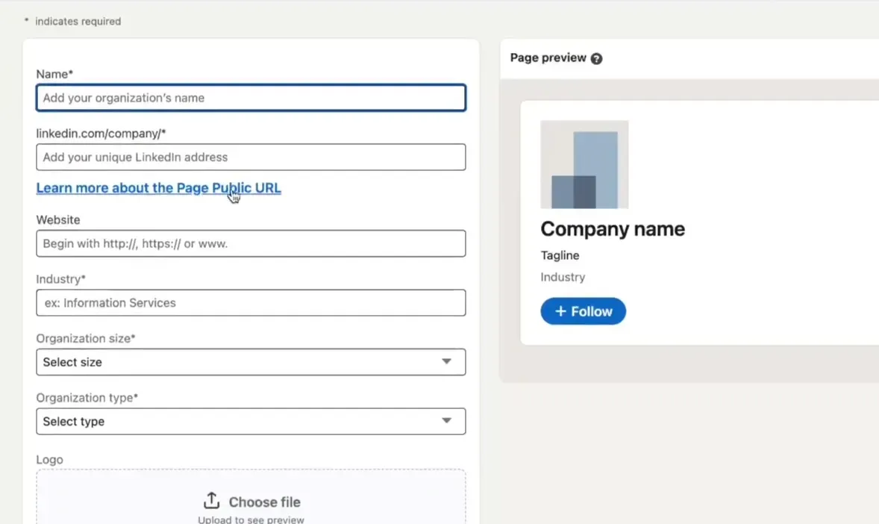Click the Tagline text in the preview card
Viewport: 879px width, 524px height.
click(x=560, y=255)
